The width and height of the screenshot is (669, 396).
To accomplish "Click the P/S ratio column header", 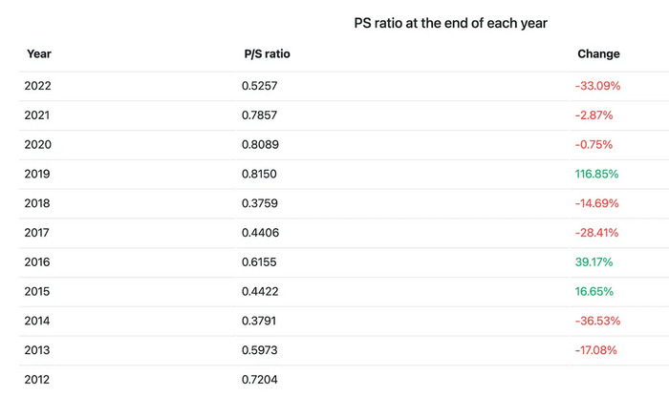I will [x=267, y=54].
